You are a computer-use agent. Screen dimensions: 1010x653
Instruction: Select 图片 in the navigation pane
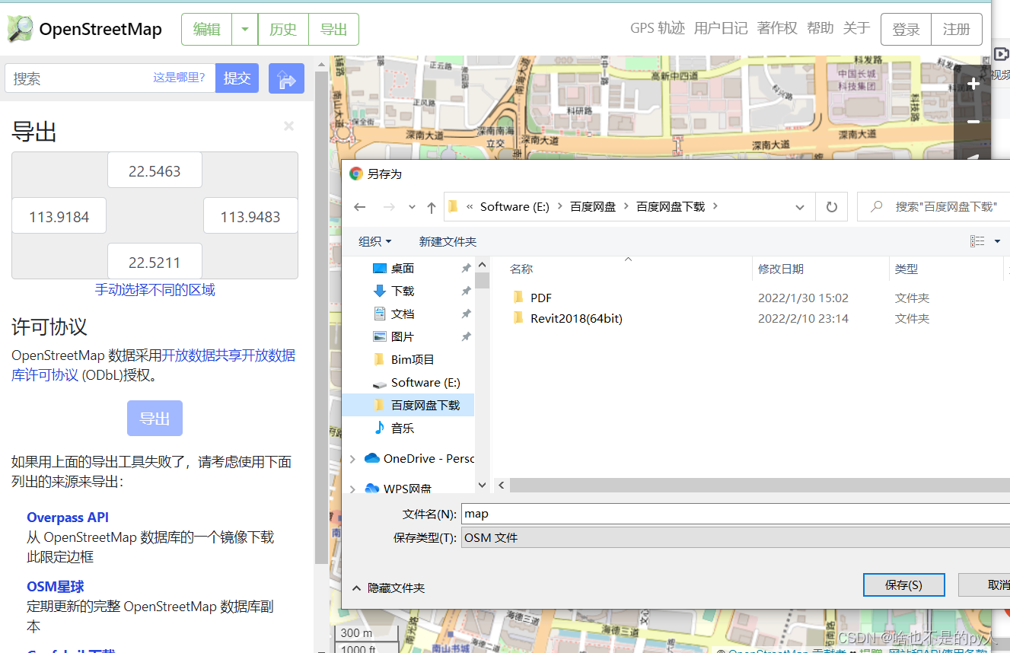tap(403, 336)
